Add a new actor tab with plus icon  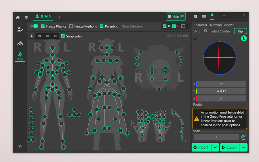click(60, 17)
